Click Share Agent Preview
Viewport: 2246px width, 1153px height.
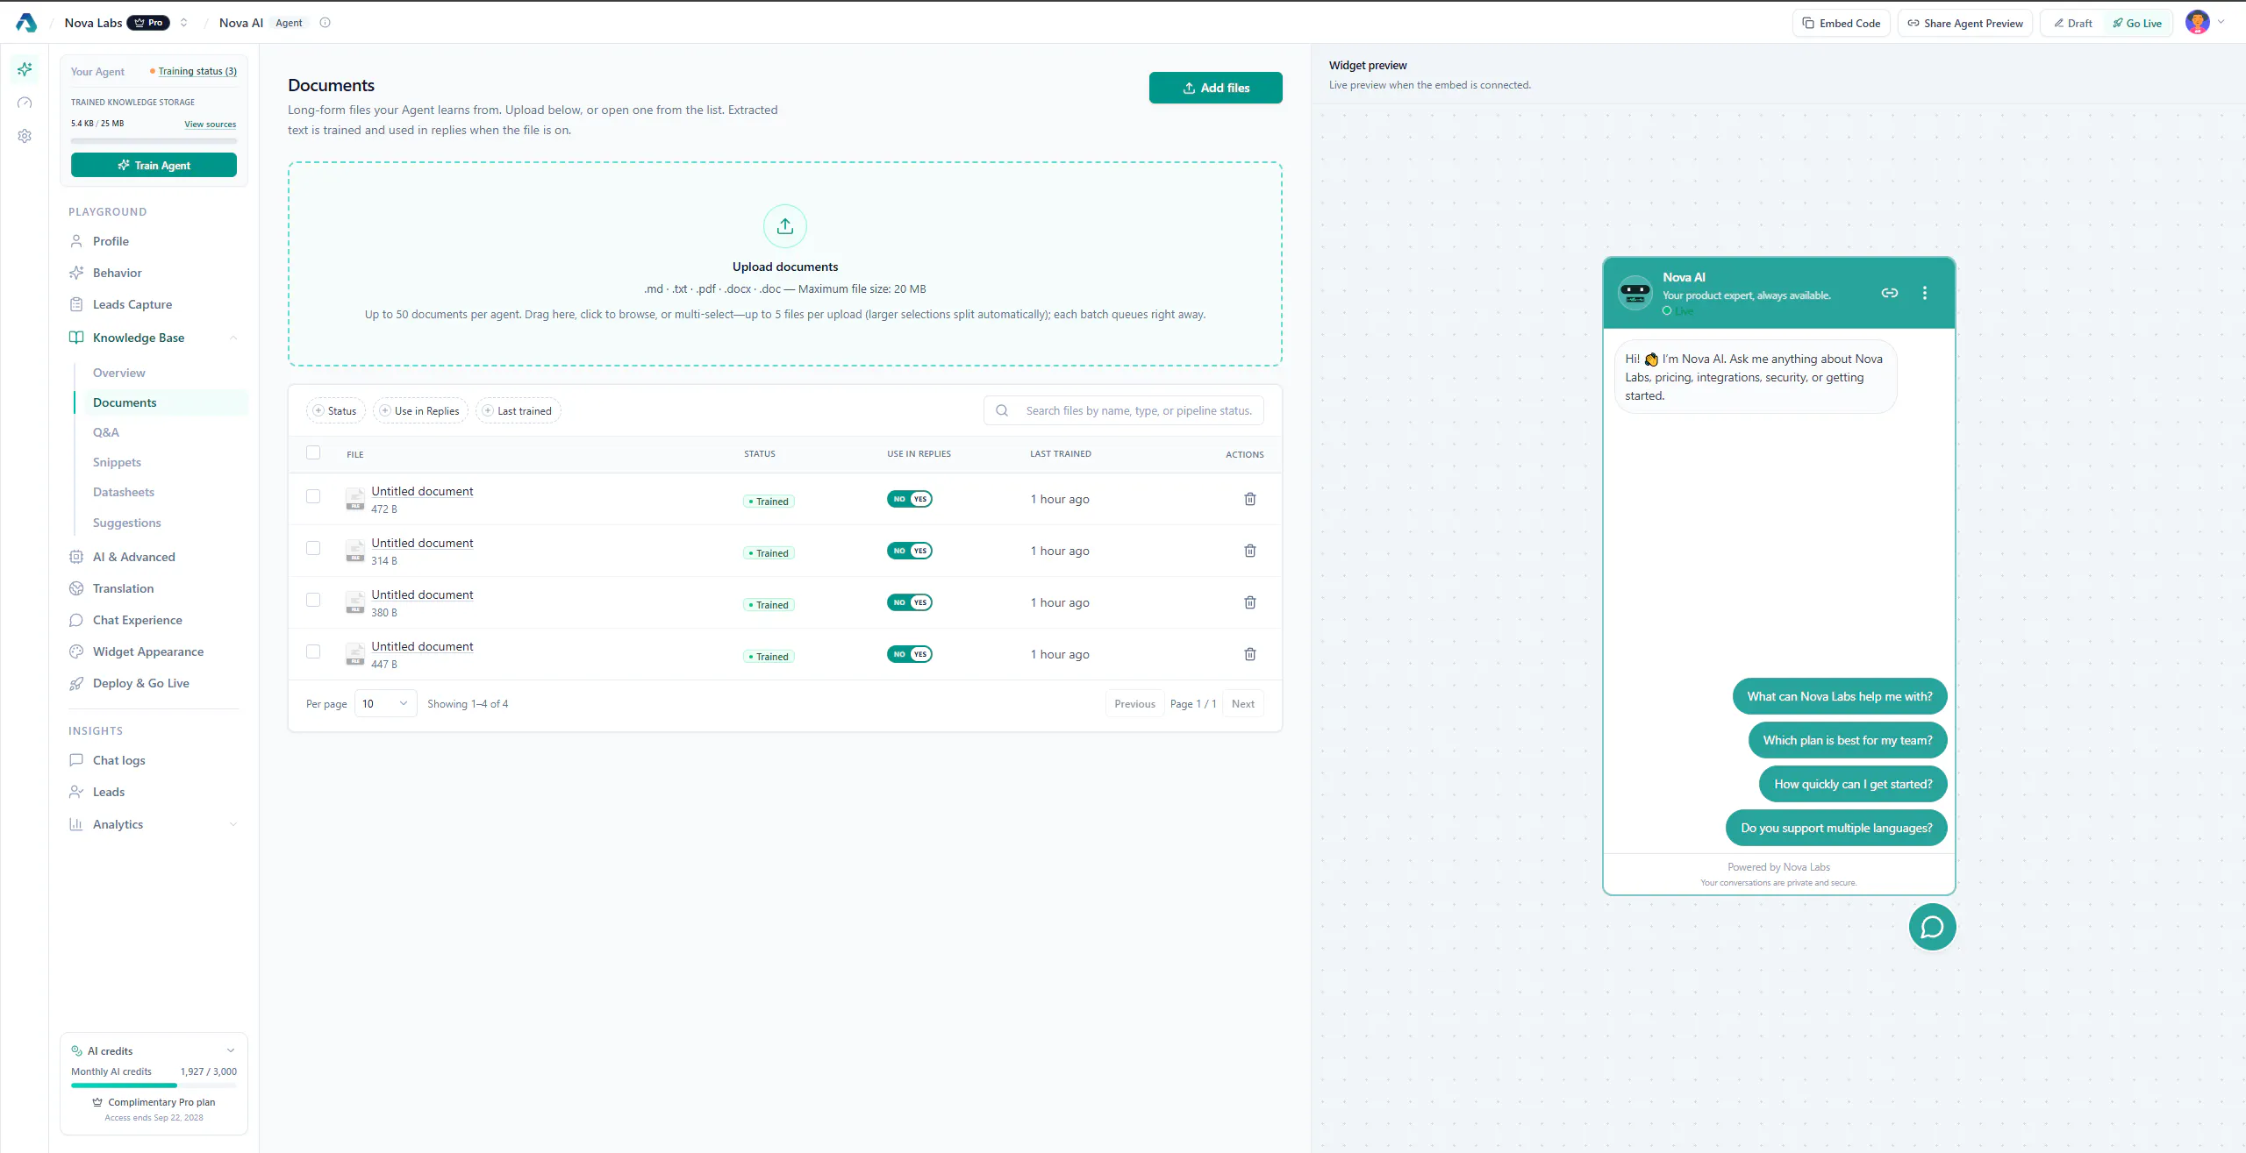coord(1965,23)
